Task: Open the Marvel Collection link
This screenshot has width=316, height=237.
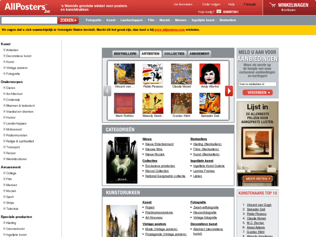Action: point(157,171)
